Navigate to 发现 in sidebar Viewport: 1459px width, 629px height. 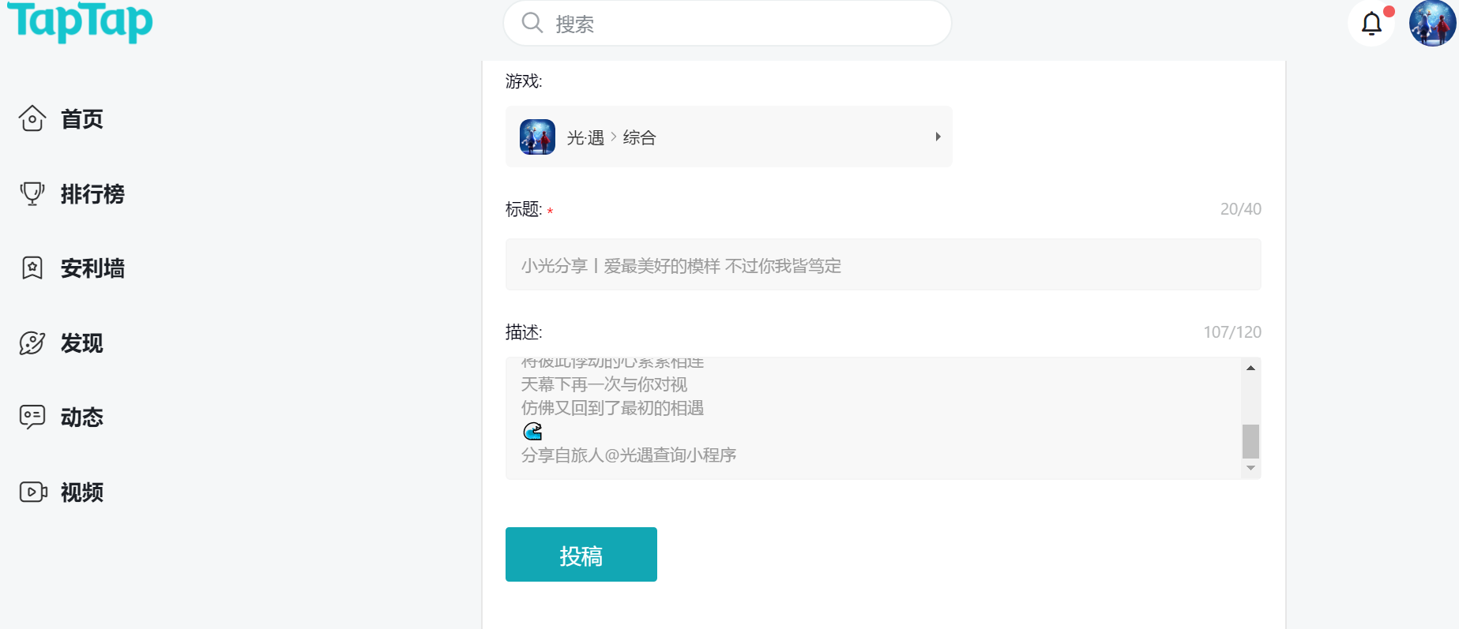[82, 343]
